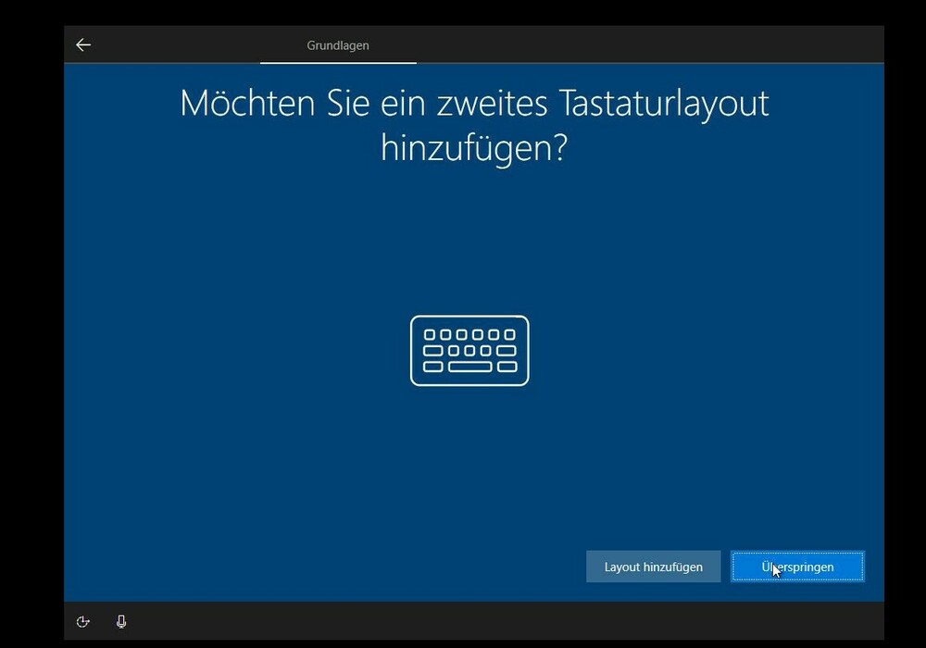Viewport: 926px width, 648px height.
Task: Skip adding a second keyboard layout
Action: (x=797, y=567)
